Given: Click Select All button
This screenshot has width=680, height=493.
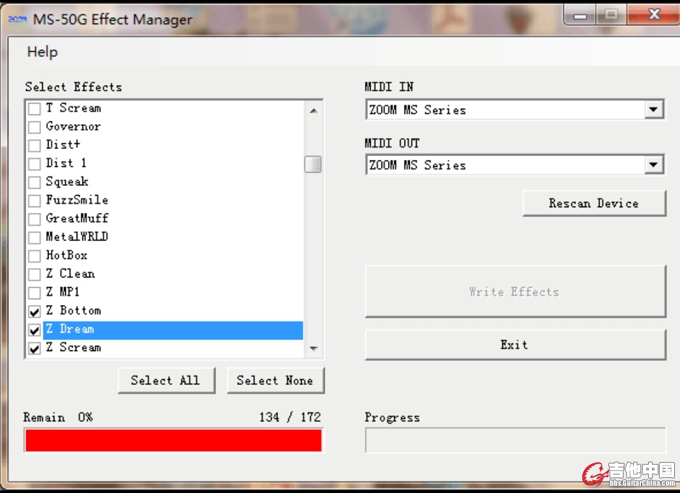Looking at the screenshot, I should (x=166, y=380).
